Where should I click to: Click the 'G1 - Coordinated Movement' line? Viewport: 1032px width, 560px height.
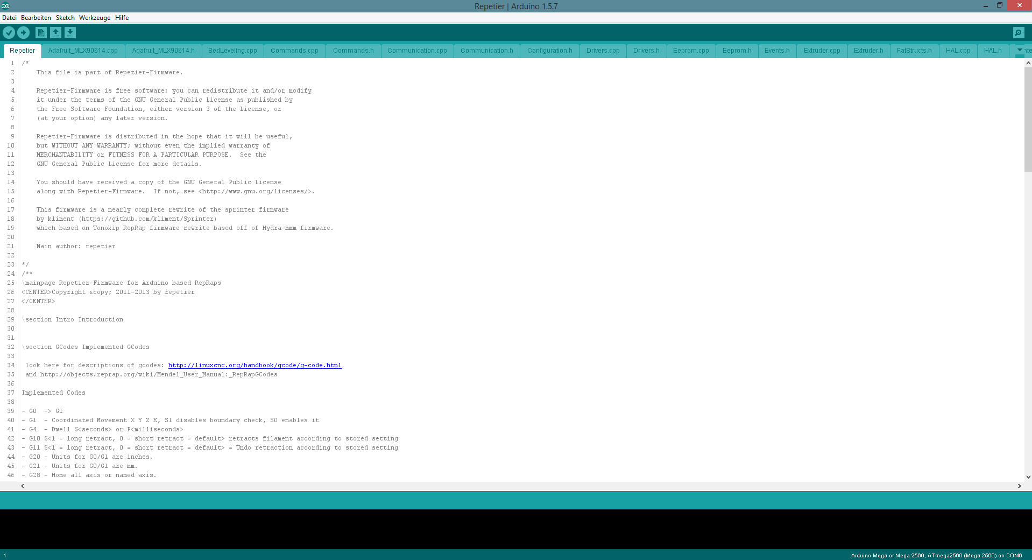170,420
